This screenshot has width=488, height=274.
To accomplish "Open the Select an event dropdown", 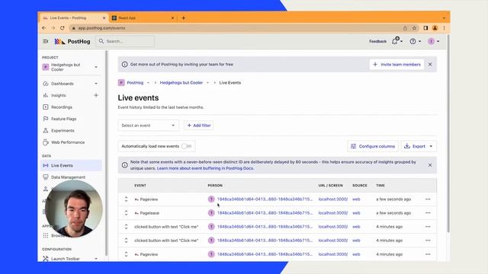I will [148, 125].
